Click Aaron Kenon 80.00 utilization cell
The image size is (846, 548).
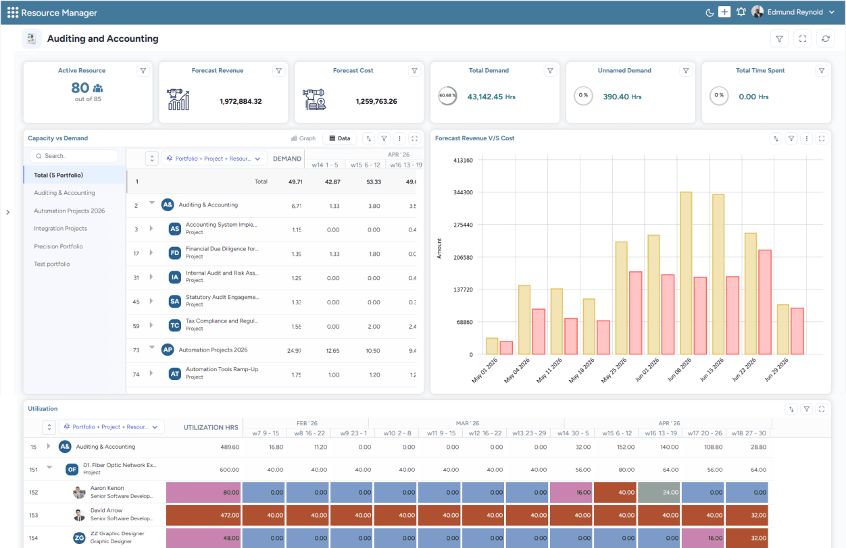tap(203, 493)
